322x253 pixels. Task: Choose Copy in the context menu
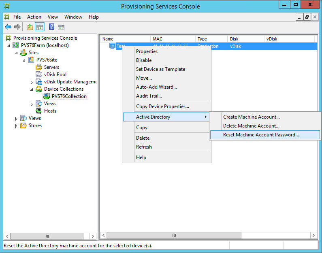click(x=167, y=128)
